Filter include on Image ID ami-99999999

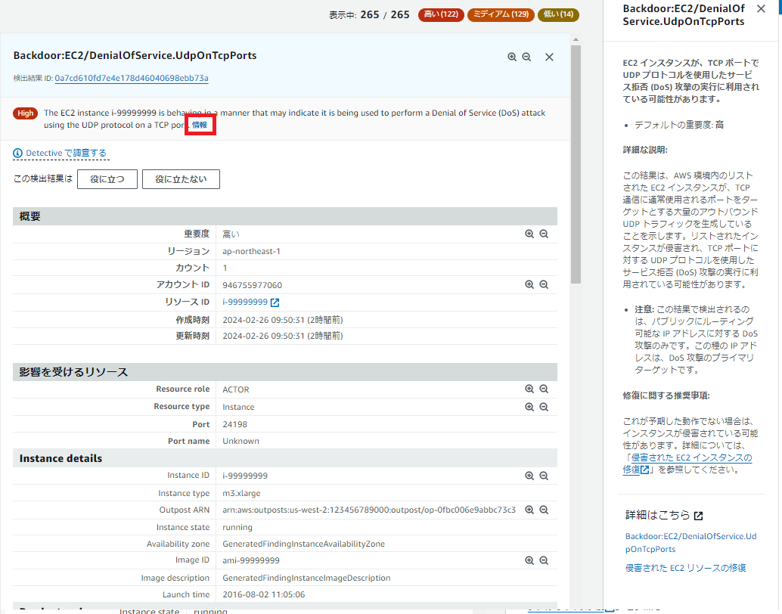[529, 560]
